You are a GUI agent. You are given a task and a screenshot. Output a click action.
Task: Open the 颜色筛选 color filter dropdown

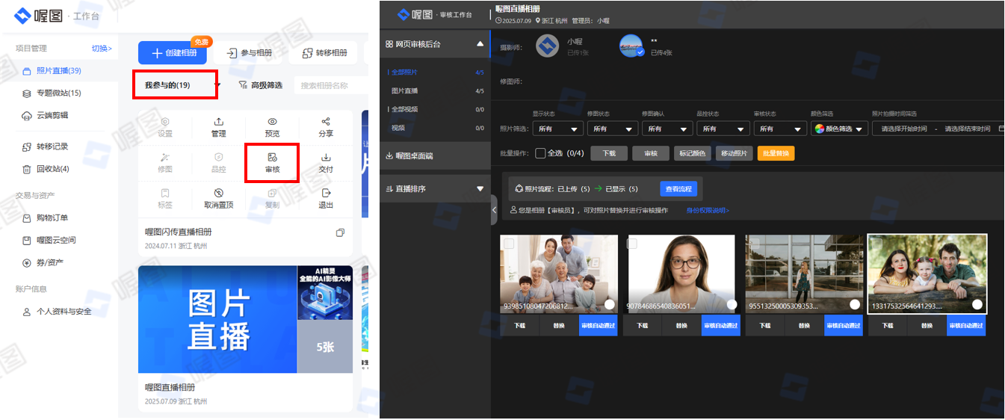(840, 129)
